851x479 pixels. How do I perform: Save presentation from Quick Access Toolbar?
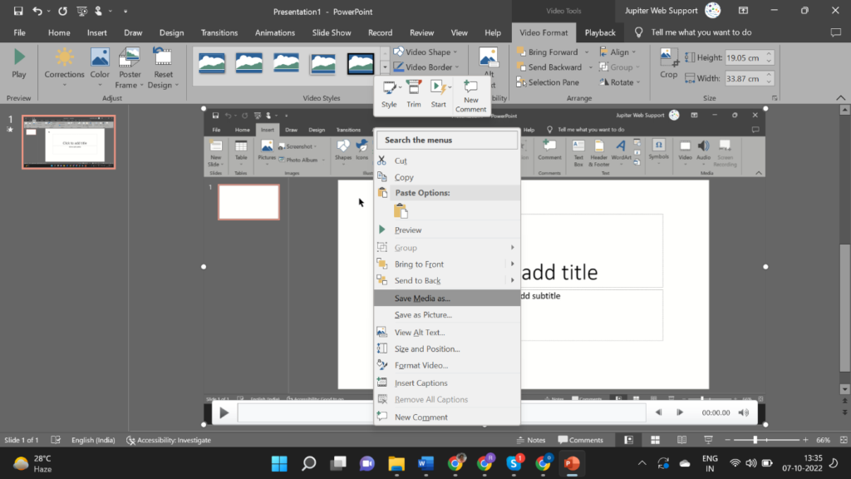coord(18,11)
